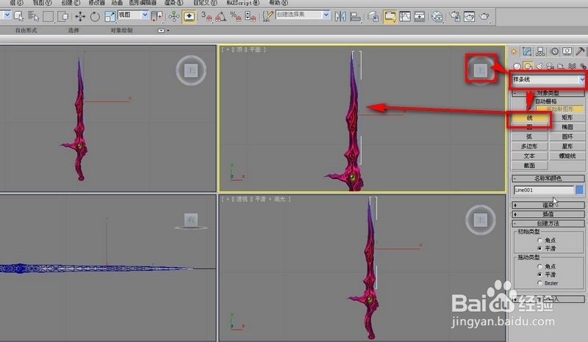This screenshot has width=588, height=342.
Task: Click the Mirror tool icon
Action: pos(340,16)
